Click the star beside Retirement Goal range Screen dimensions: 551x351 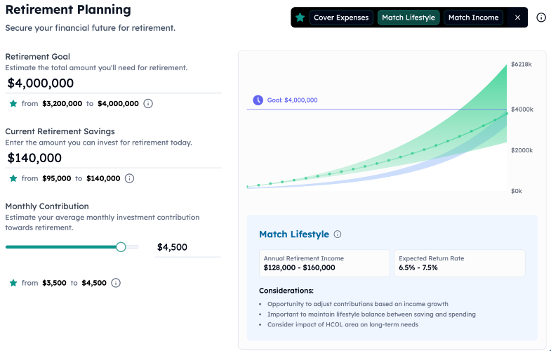point(13,104)
